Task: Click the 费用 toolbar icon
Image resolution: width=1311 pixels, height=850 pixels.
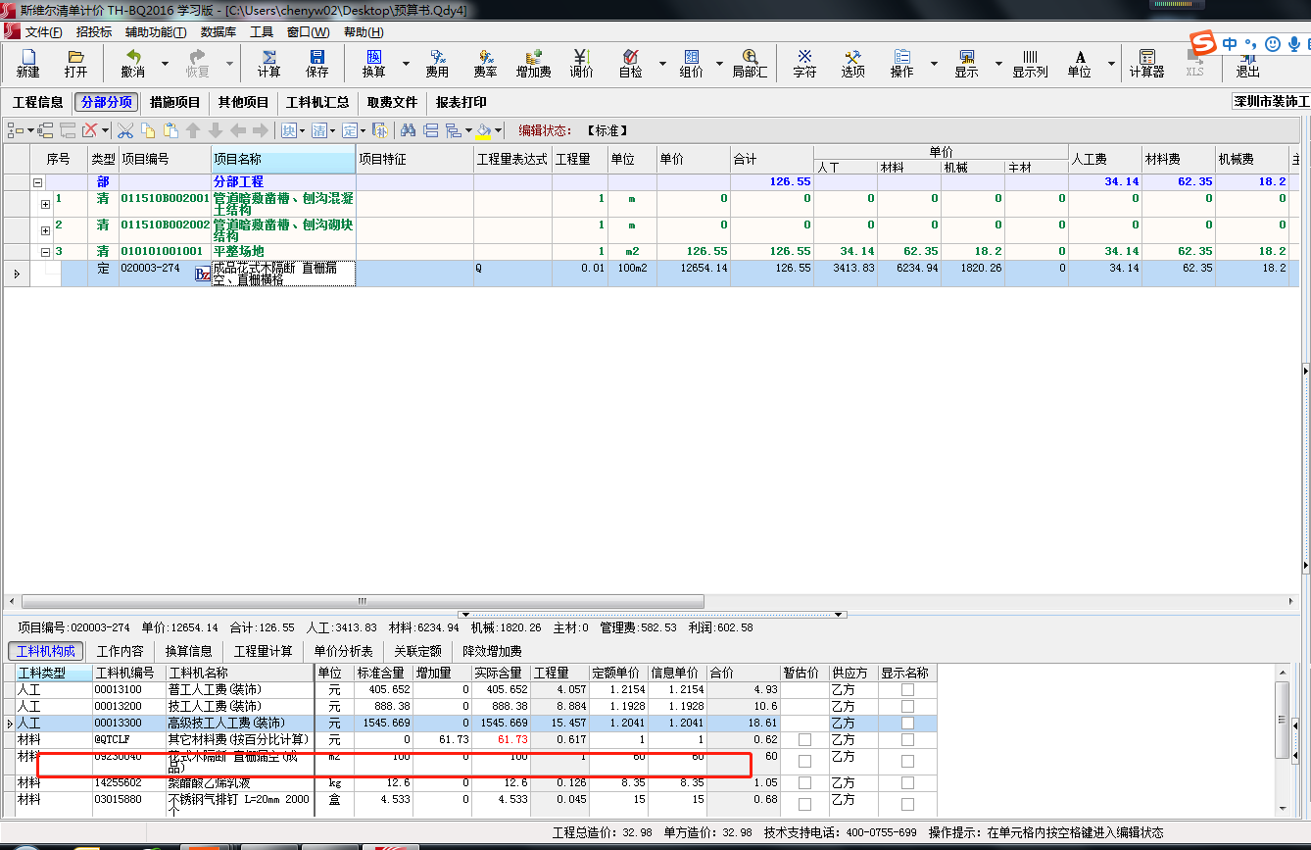Action: (x=437, y=64)
